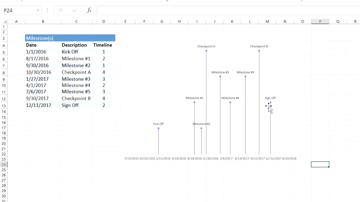Image resolution: width=360 pixels, height=202 pixels.
Task: Click the Enter checkmark formula bar icon
Action: pos(75,10)
